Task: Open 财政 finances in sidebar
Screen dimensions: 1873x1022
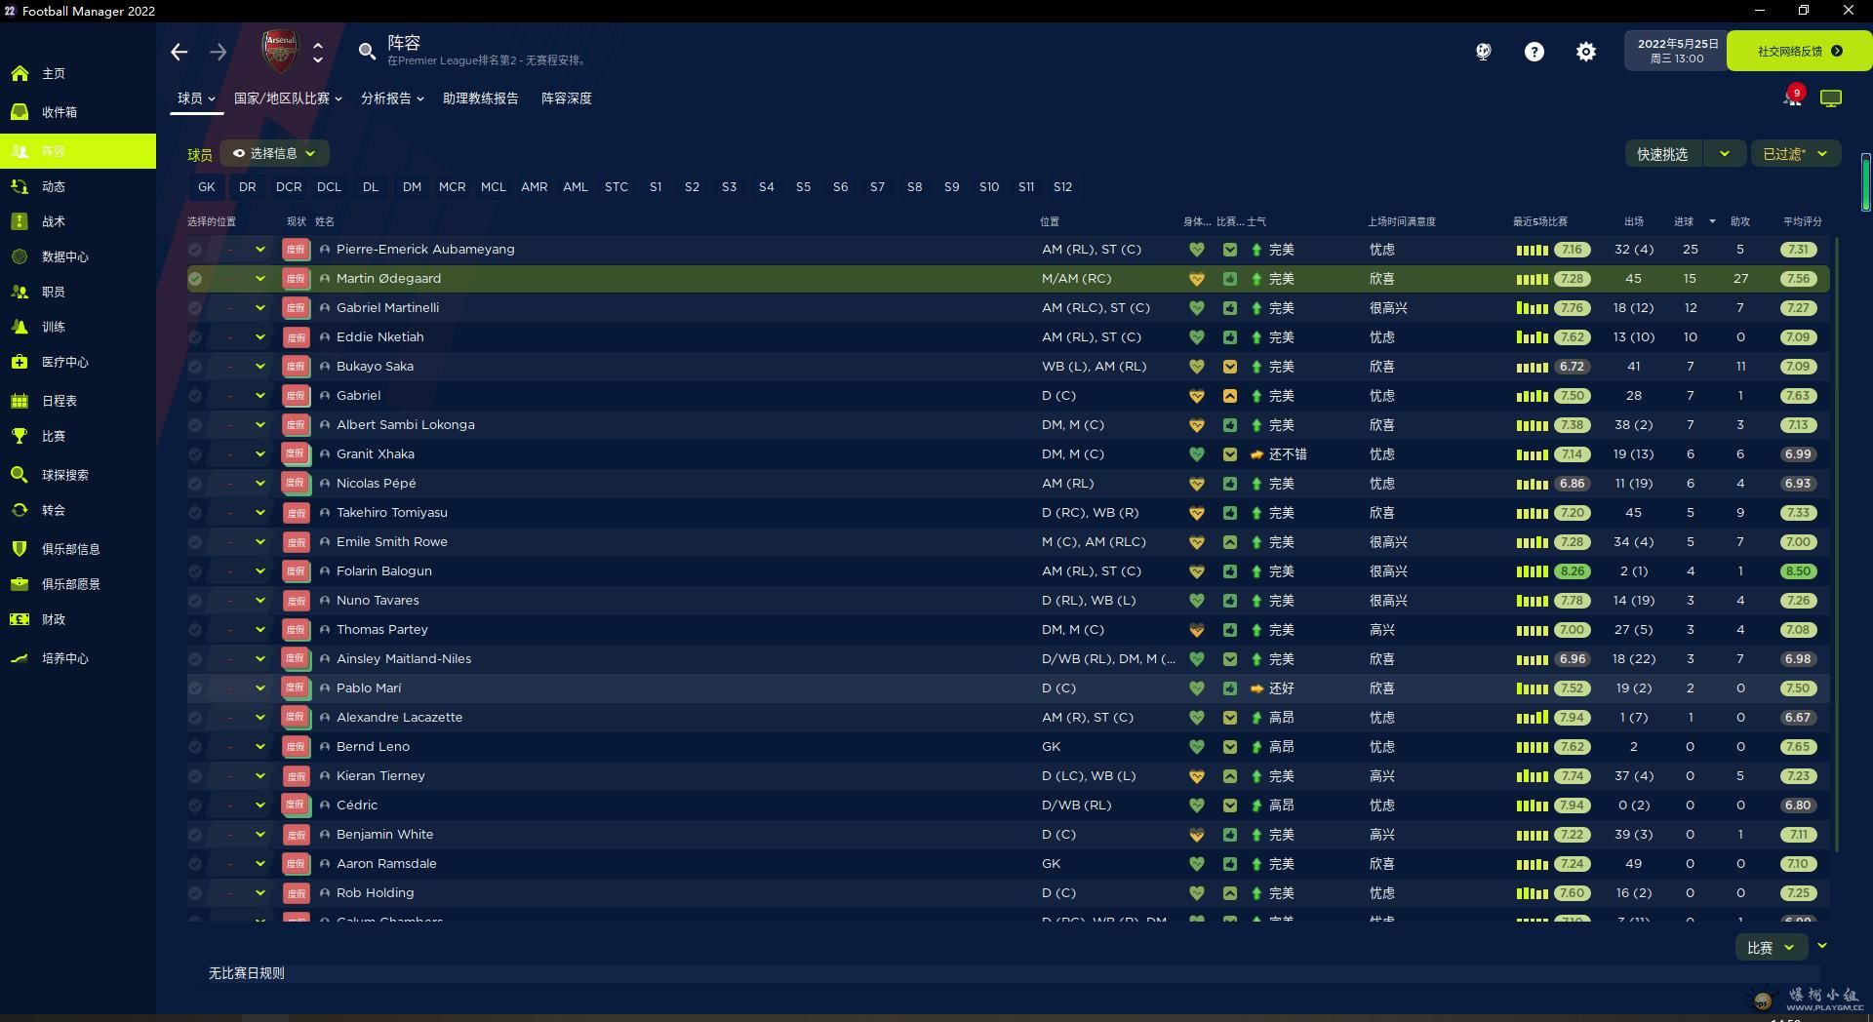Action: [x=78, y=619]
